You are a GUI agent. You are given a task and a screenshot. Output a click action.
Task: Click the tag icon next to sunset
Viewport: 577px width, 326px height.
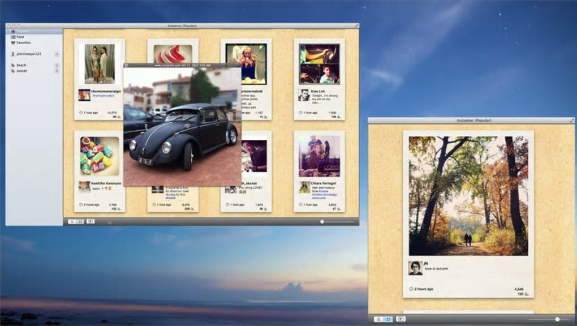point(13,71)
